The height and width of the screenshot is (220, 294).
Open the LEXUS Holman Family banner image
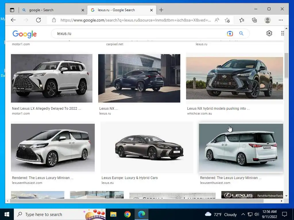tap(252, 195)
